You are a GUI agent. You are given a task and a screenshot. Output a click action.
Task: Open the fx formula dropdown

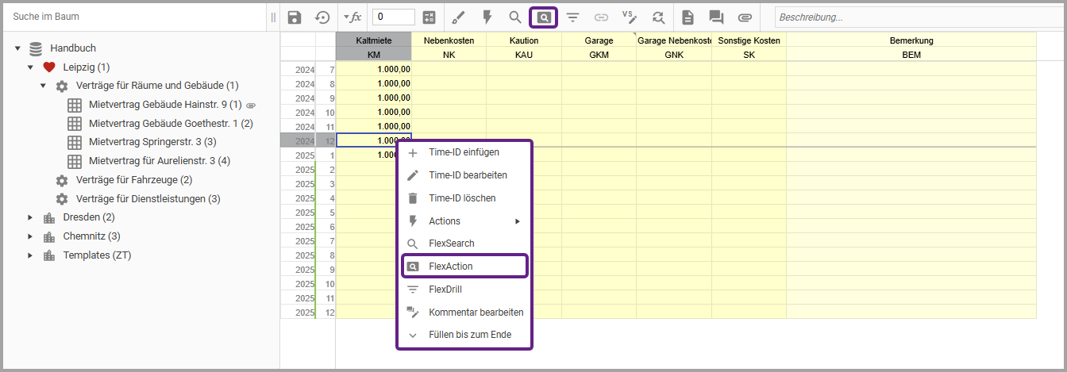point(352,17)
